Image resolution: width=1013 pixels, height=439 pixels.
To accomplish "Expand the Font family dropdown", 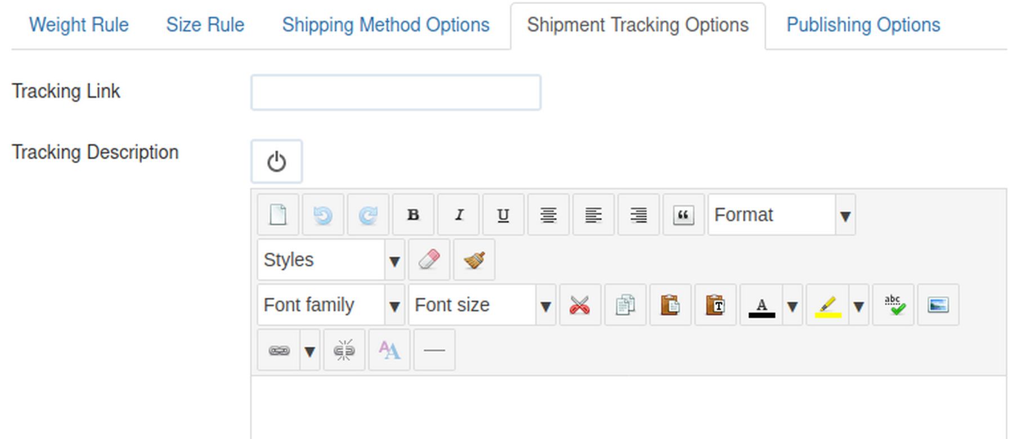I will click(x=330, y=305).
